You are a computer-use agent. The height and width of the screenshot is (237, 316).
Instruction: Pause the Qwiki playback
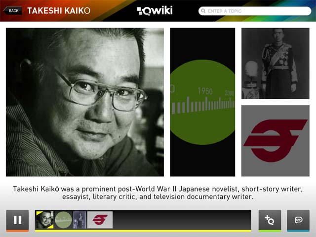[x=17, y=220]
